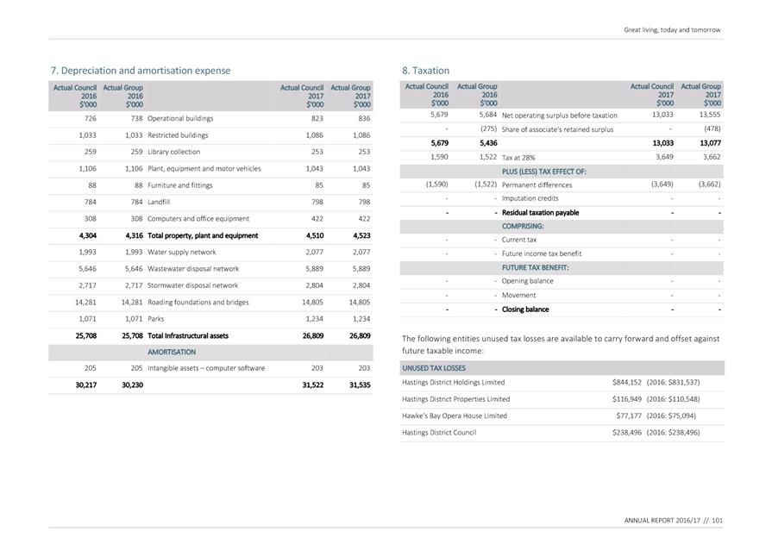772x550 pixels.
Task: Click the value 14,281 under Actual Council 2016
Action: 85,303
